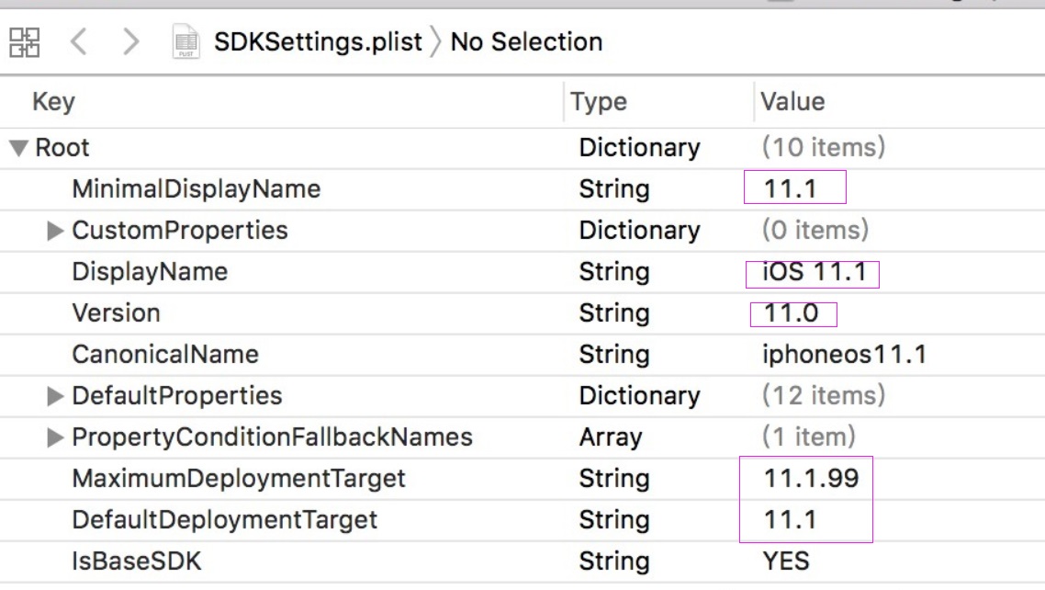Image resolution: width=1045 pixels, height=590 pixels.
Task: Select the CustomProperties key label
Action: [180, 231]
